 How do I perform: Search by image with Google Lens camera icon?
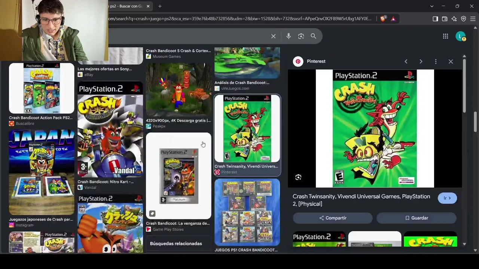point(301,36)
